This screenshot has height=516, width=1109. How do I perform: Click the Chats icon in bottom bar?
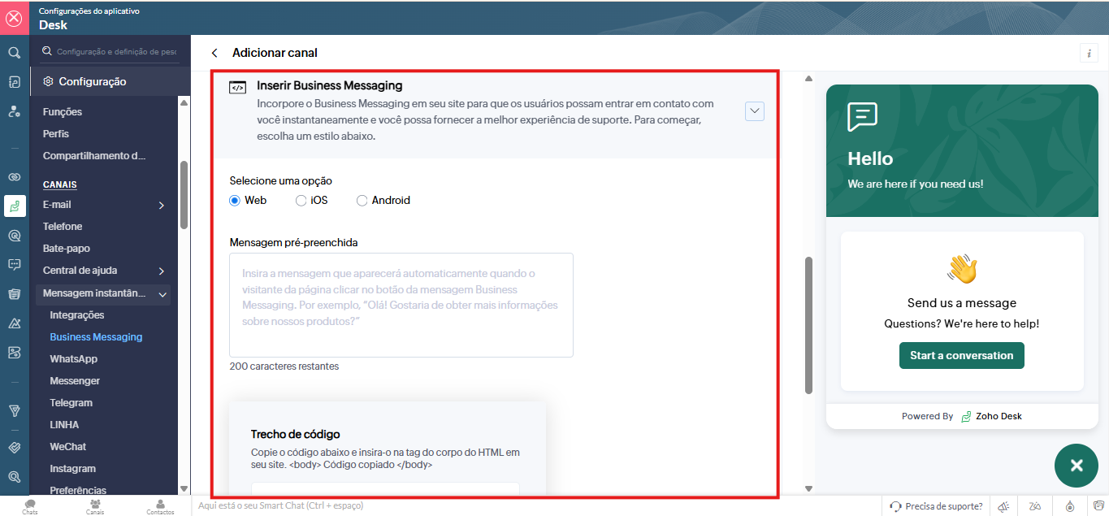(30, 507)
